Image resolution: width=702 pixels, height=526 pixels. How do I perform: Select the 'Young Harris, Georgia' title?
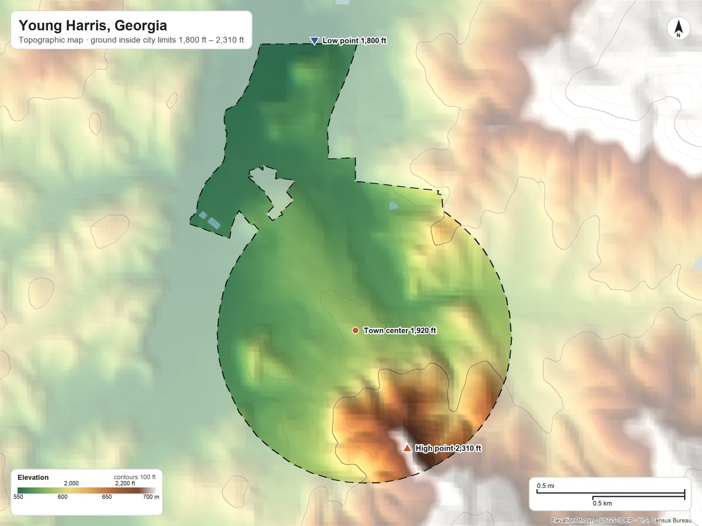click(x=93, y=26)
